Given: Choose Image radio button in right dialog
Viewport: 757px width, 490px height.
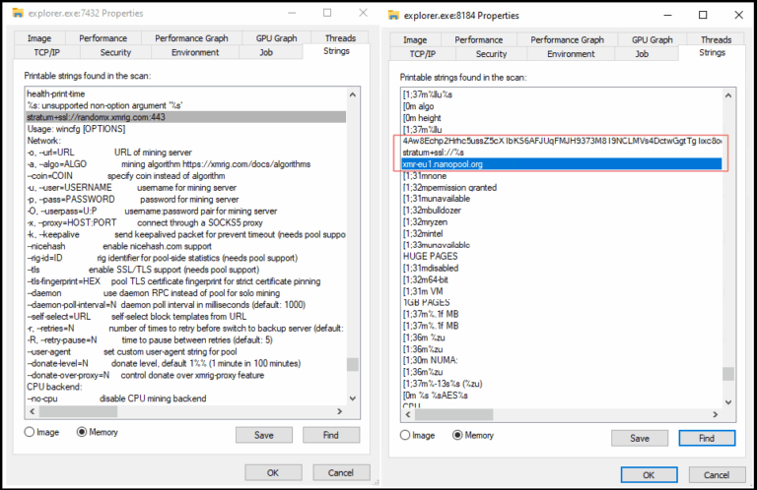Looking at the screenshot, I should coord(406,436).
